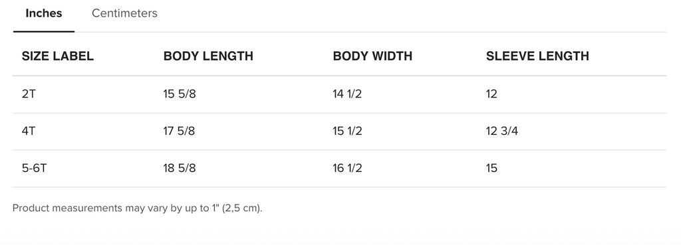Screen dimensions: 681x245
Task: Click the 14 1/2 body width value
Action: click(x=347, y=94)
